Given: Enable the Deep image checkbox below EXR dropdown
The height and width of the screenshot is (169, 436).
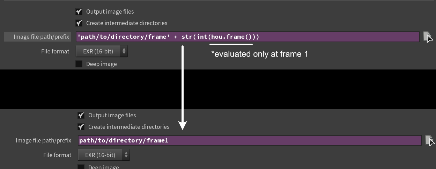Looking at the screenshot, I should click(x=79, y=64).
